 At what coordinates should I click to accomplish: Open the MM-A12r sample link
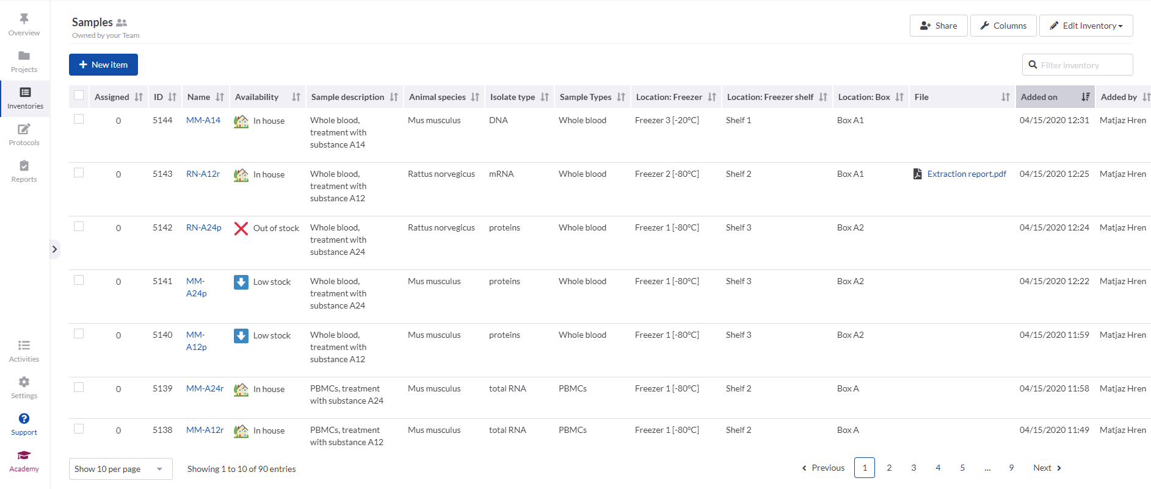(205, 430)
